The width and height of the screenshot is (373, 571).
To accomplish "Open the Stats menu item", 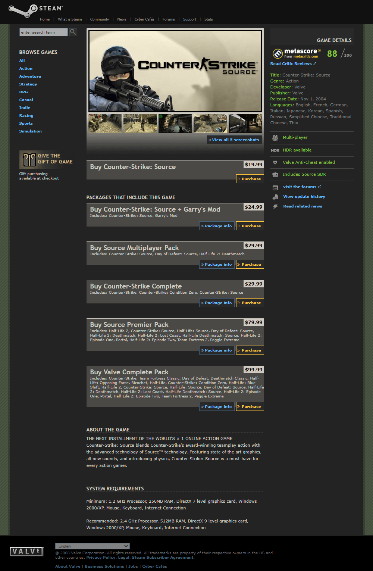I will [209, 19].
